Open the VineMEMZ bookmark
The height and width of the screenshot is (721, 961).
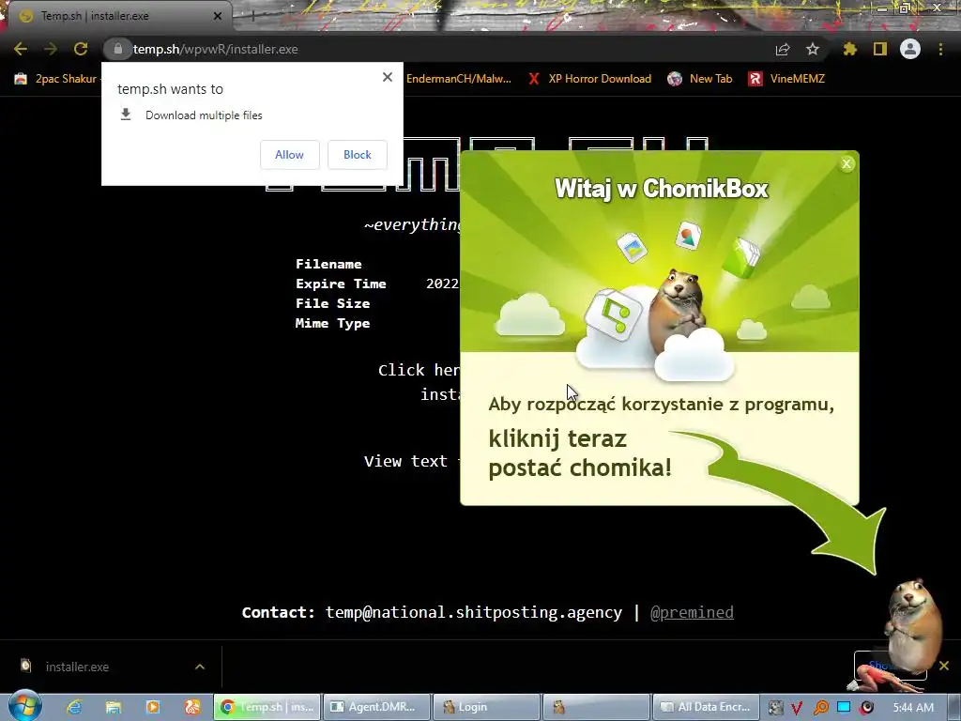tap(786, 79)
